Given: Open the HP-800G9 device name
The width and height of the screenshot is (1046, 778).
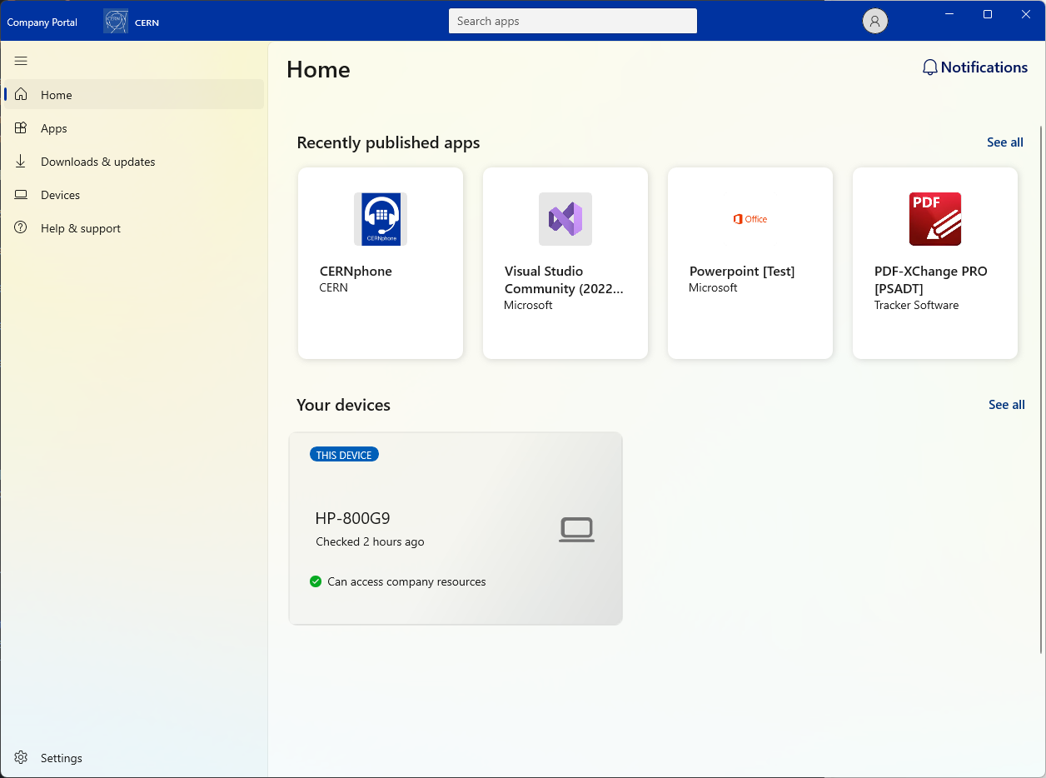Looking at the screenshot, I should pyautogui.click(x=353, y=518).
